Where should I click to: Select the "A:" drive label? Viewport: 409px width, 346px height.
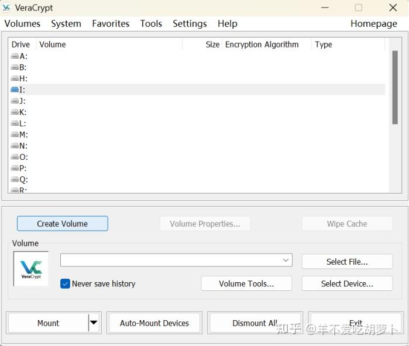click(23, 56)
